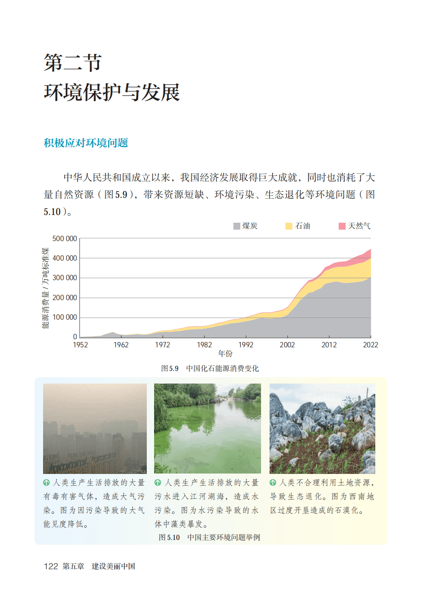
Task: Click the pink 天然气 legend swatch
Action: pyautogui.click(x=342, y=226)
